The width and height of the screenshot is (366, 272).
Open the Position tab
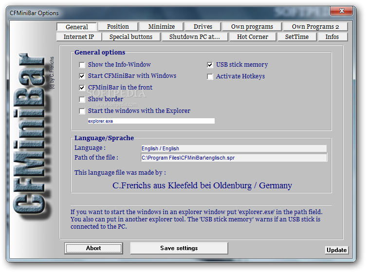tap(118, 27)
